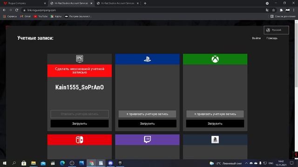This screenshot has height=167, width=298.
Task: Open weather widget in taskbar
Action: (x=225, y=163)
